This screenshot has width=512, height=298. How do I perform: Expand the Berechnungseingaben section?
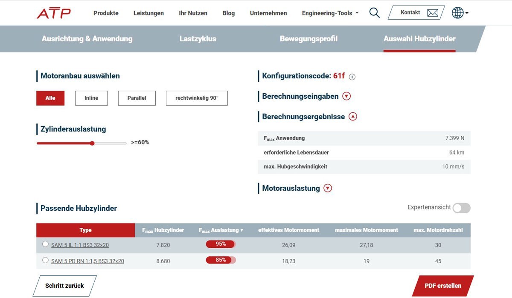tap(346, 96)
